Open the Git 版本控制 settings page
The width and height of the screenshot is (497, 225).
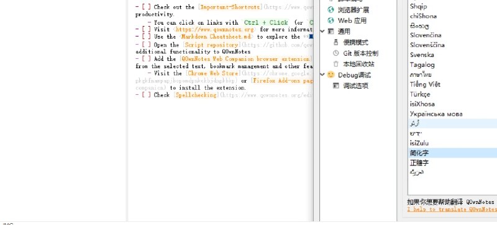tap(361, 53)
